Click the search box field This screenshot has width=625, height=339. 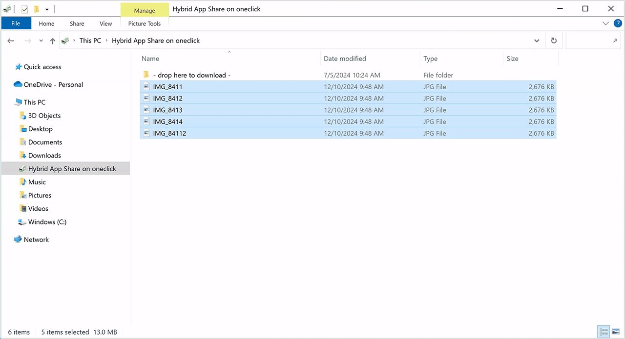(588, 41)
